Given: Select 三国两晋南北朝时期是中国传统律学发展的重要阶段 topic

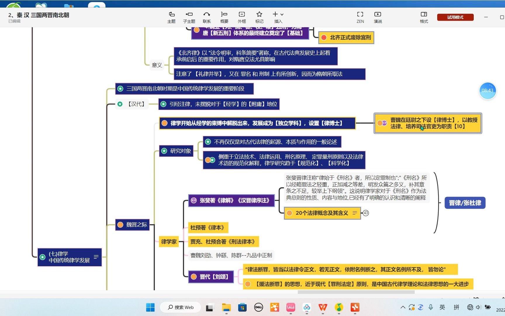Looking at the screenshot, I should (184, 89).
